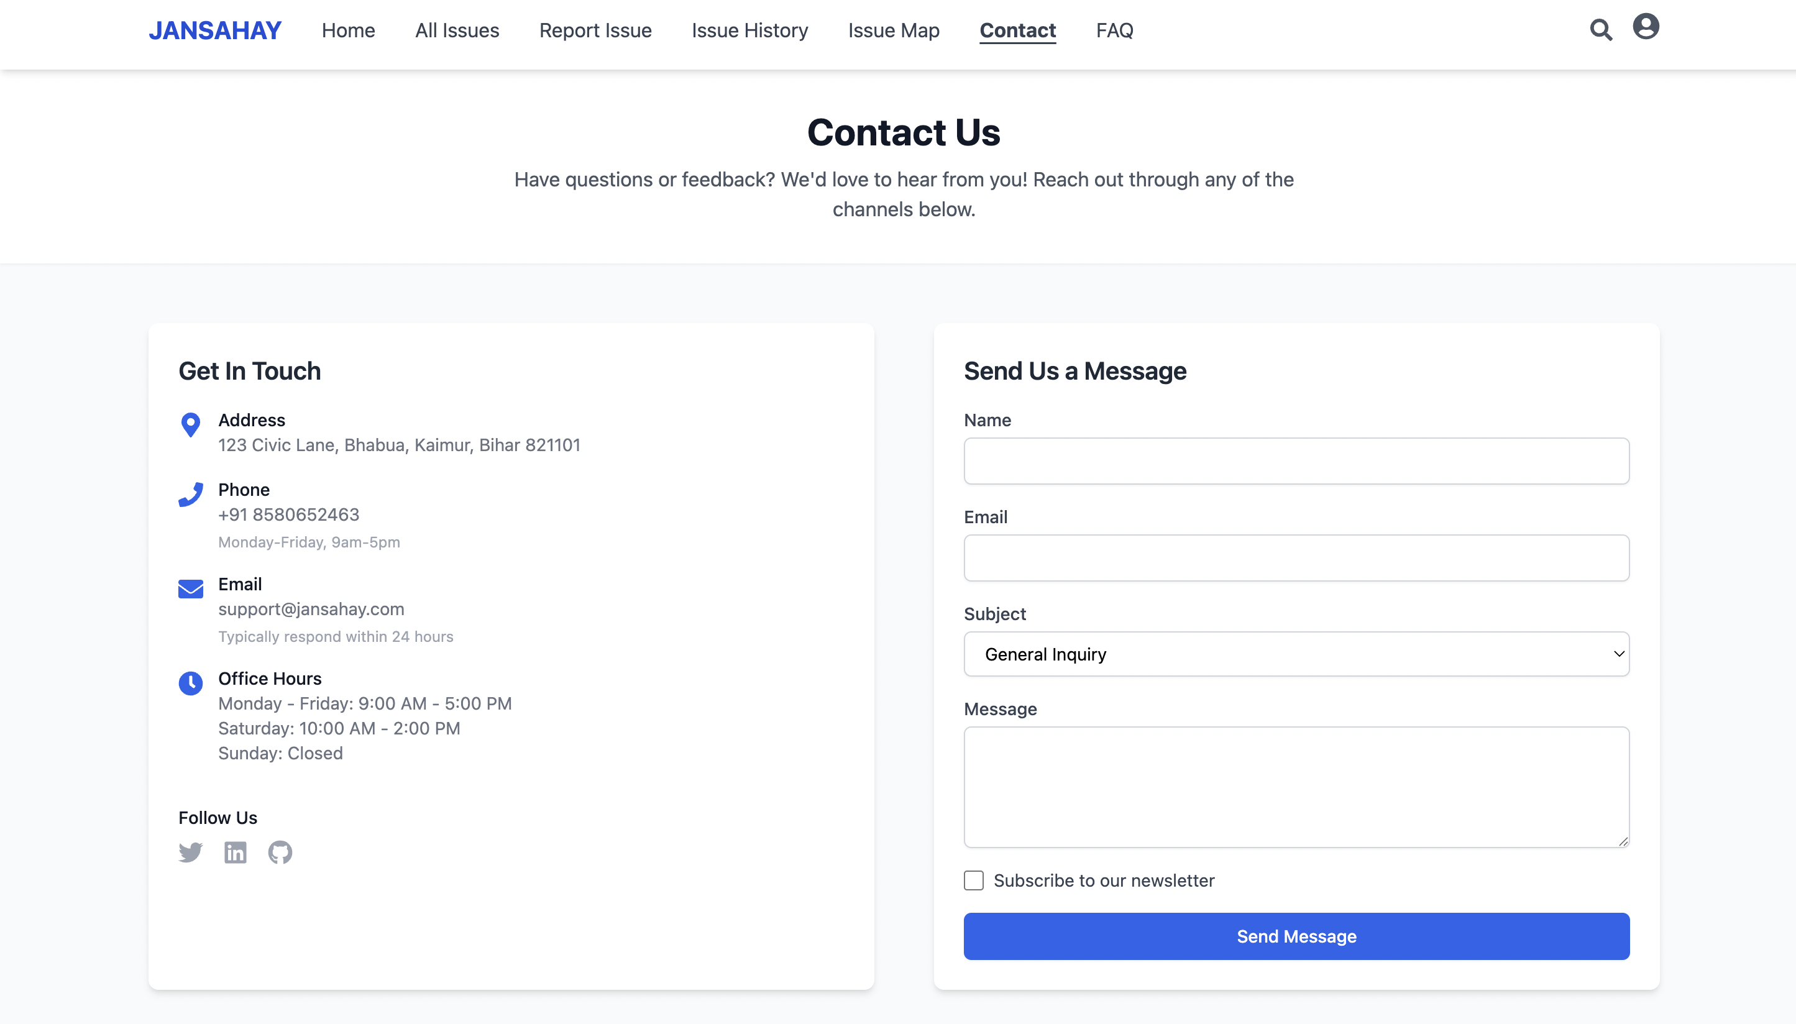Open All Issues from navbar
Screen dimensions: 1796x1024
pyautogui.click(x=456, y=30)
